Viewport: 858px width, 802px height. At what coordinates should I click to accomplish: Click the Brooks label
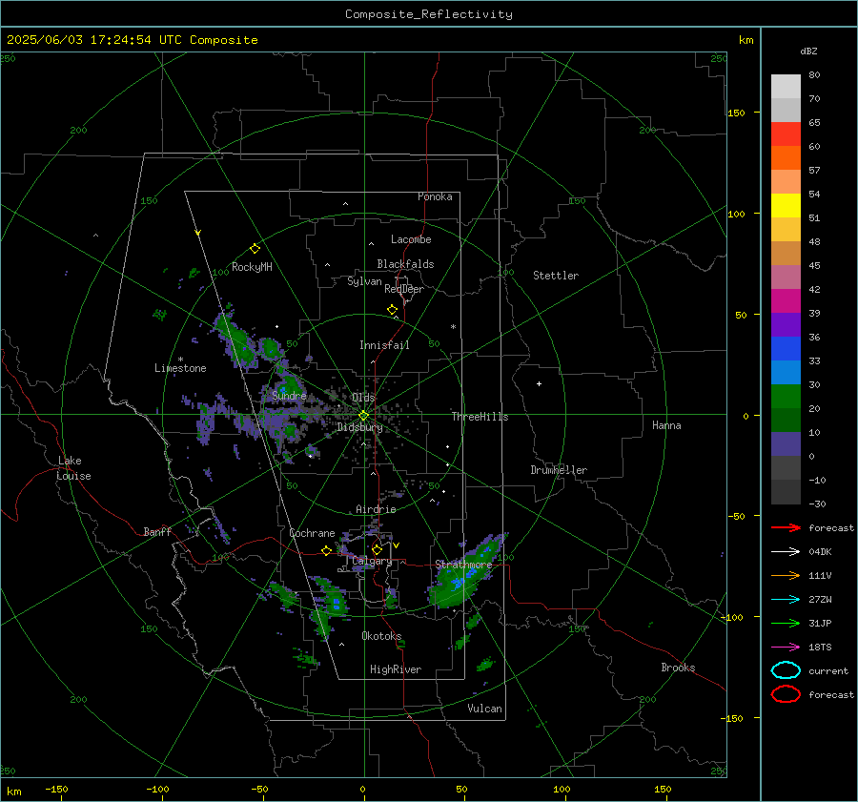(678, 668)
